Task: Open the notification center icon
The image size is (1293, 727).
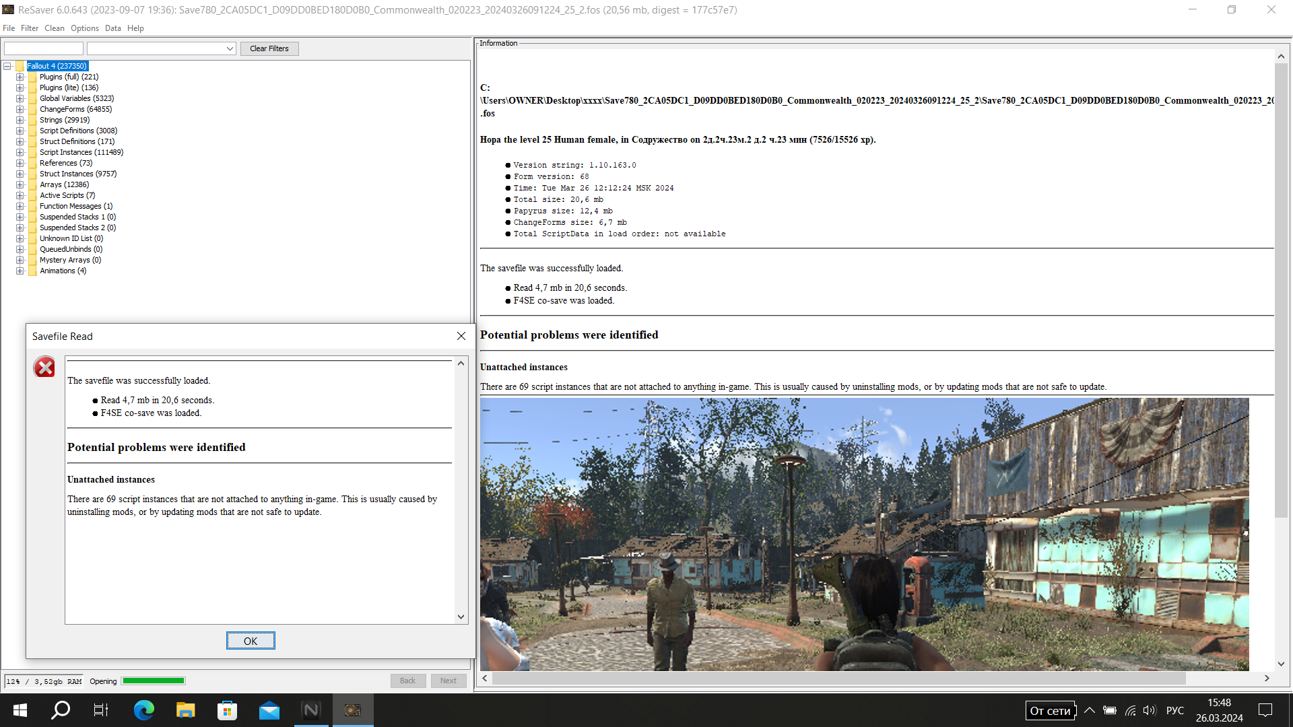Action: tap(1265, 710)
